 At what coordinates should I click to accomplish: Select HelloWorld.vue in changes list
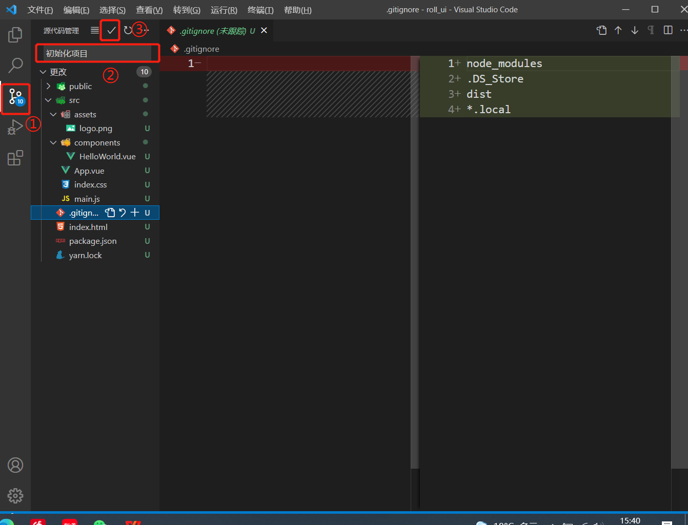point(108,157)
